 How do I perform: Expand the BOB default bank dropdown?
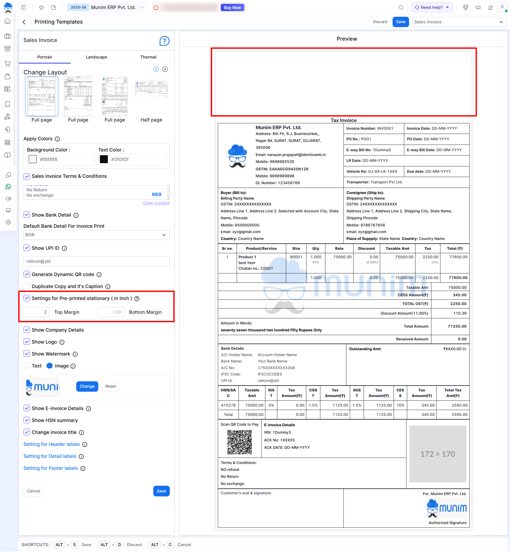tap(96, 234)
